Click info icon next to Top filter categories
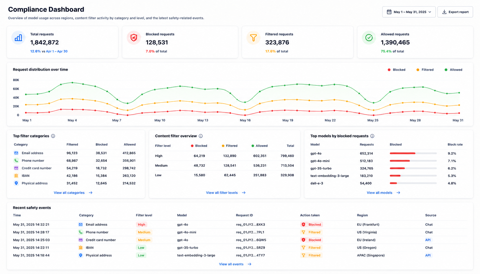The height and width of the screenshot is (274, 480). pos(53,136)
